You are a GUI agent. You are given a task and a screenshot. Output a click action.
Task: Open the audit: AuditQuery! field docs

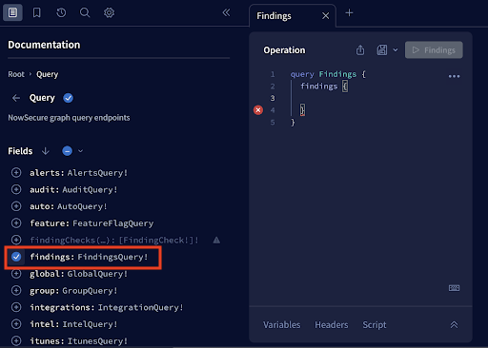click(73, 190)
